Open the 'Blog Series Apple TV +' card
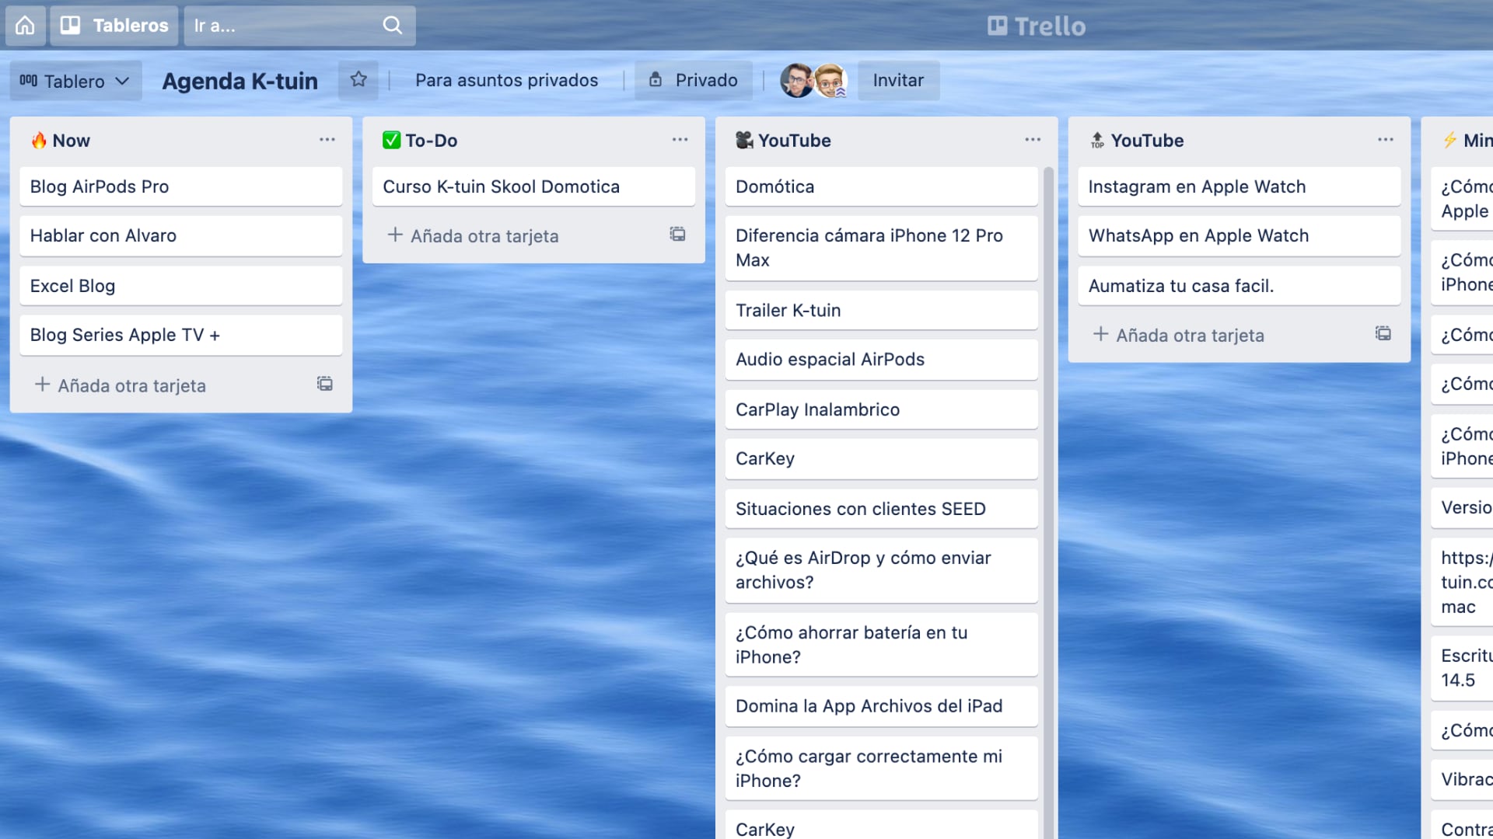 tap(180, 335)
